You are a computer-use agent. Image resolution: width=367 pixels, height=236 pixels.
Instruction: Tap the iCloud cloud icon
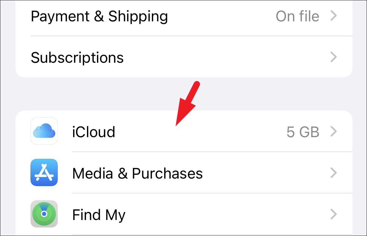click(x=44, y=131)
